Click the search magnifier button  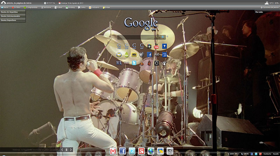[163, 37]
